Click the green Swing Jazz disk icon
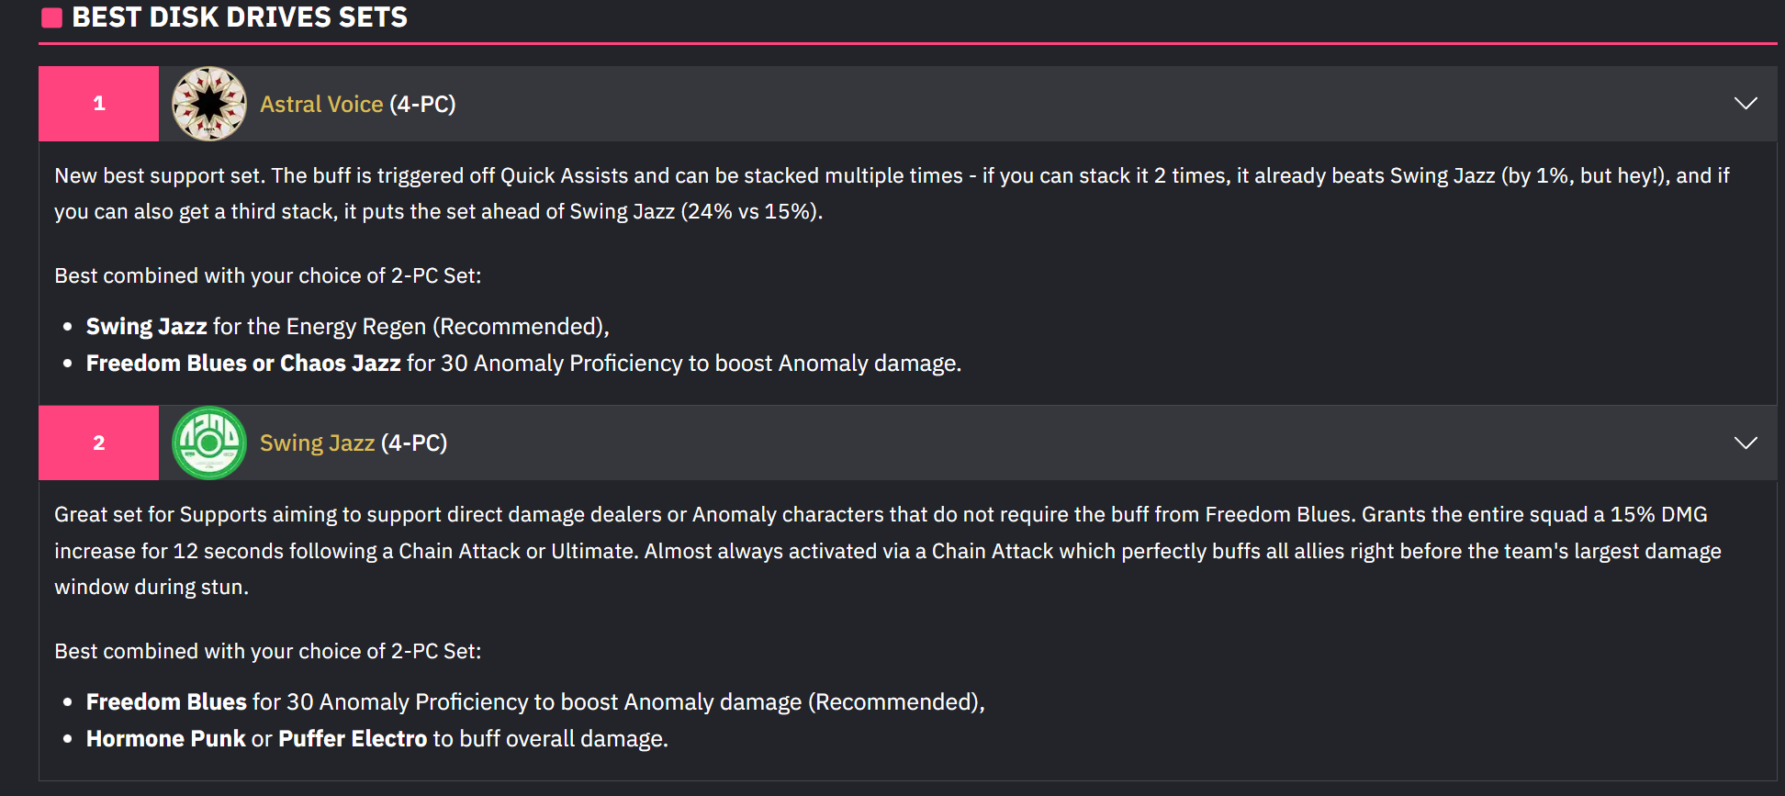Screen dimensions: 1785x796 pos(209,443)
